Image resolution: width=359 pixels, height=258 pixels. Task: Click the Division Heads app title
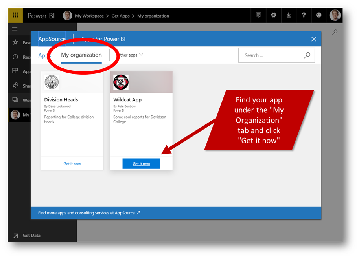pos(61,99)
